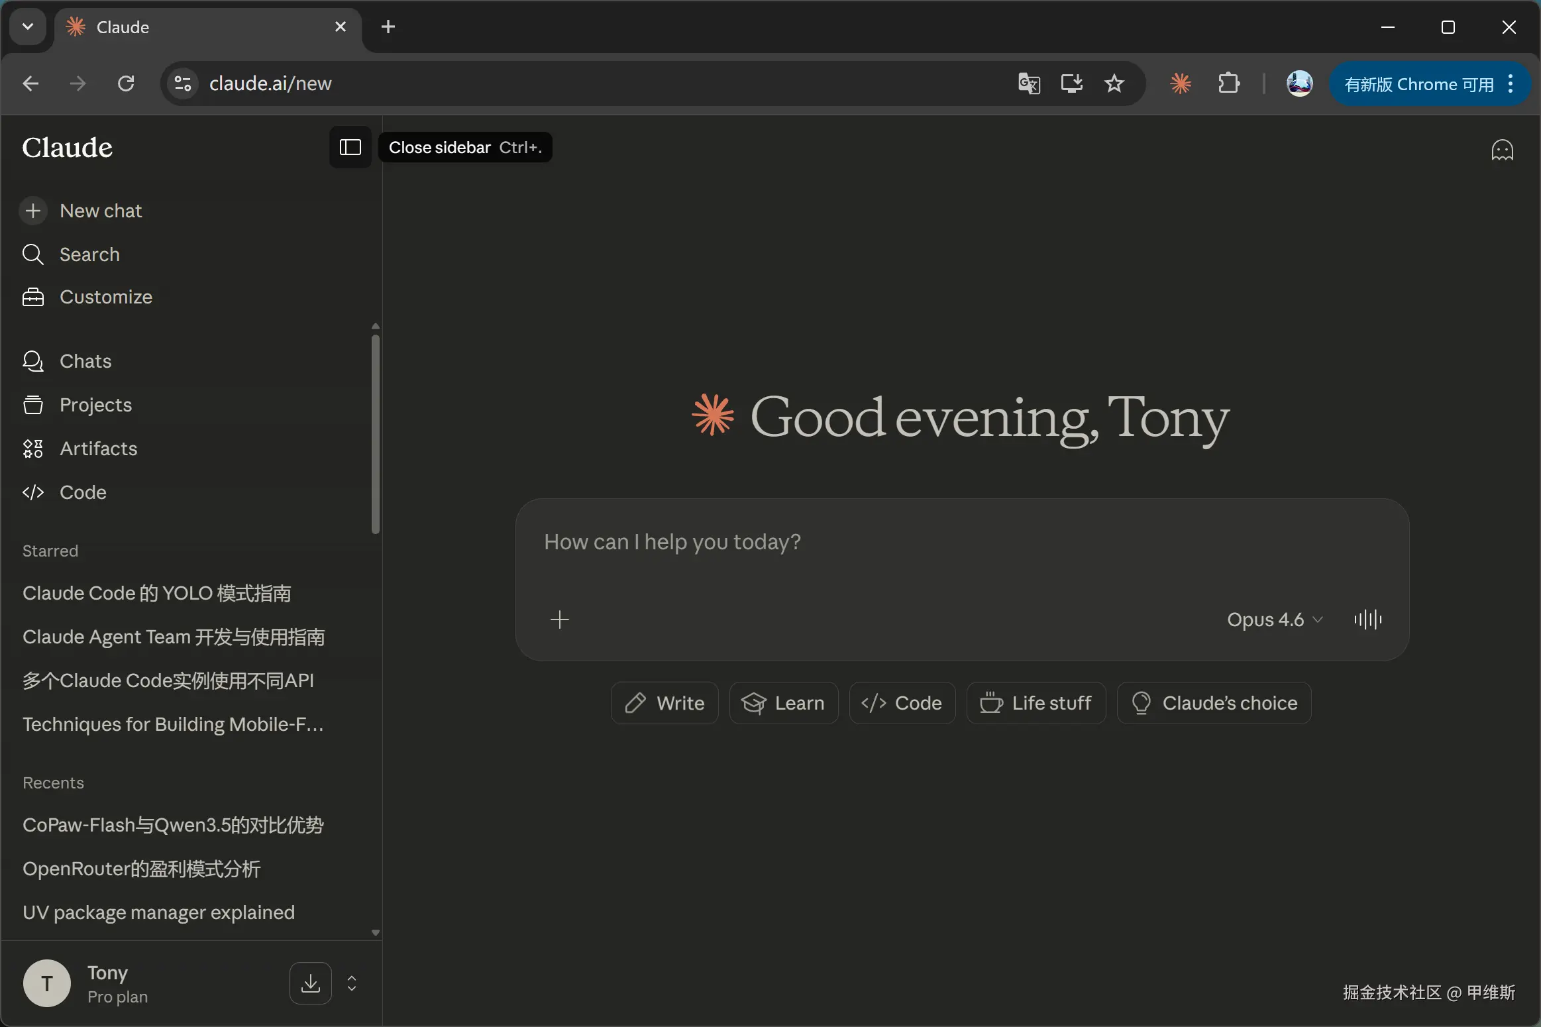Open the Projects sidebar item
The width and height of the screenshot is (1541, 1027).
[x=95, y=405]
